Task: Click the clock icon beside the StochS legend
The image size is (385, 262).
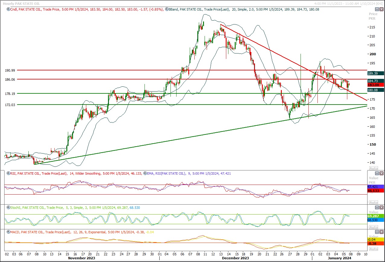Action: [x=8, y=208]
